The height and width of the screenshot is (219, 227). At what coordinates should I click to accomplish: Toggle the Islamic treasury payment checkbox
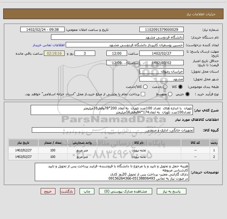click(x=143, y=94)
